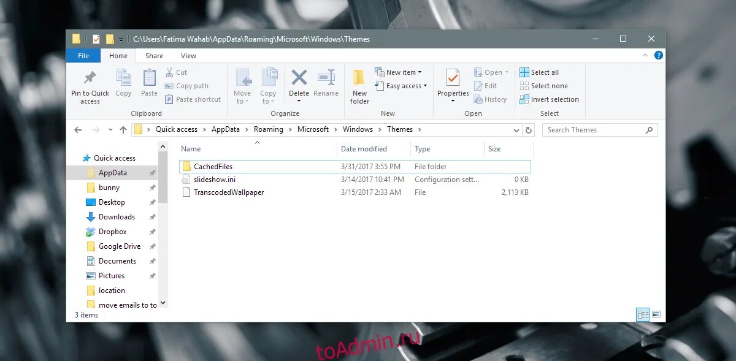This screenshot has height=361, width=736.
Task: Click the Rename icon
Action: (326, 78)
